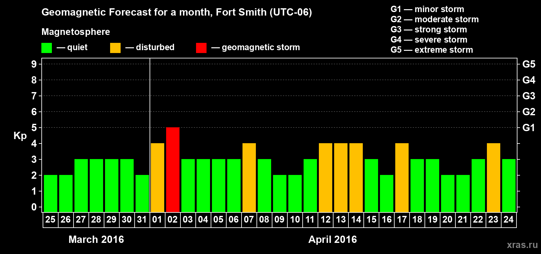This screenshot has height=254, width=541.
Task: Click the Kp value 0 on left axis
Action: (x=34, y=207)
